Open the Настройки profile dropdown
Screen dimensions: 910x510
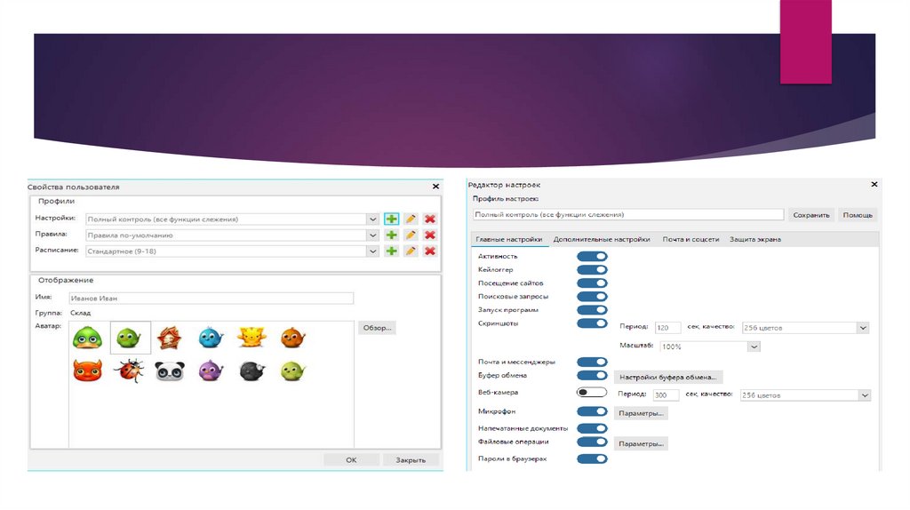(x=372, y=219)
